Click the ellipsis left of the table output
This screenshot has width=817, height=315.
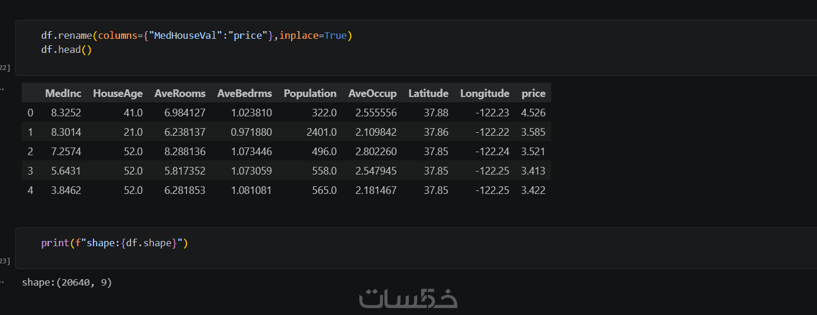(2, 89)
